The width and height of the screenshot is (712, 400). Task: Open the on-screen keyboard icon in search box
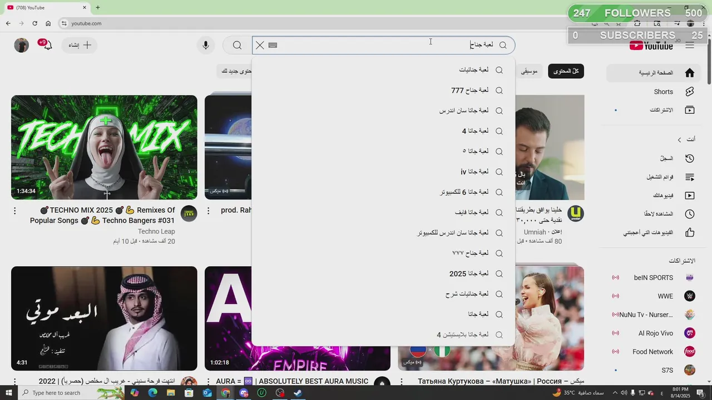click(273, 45)
